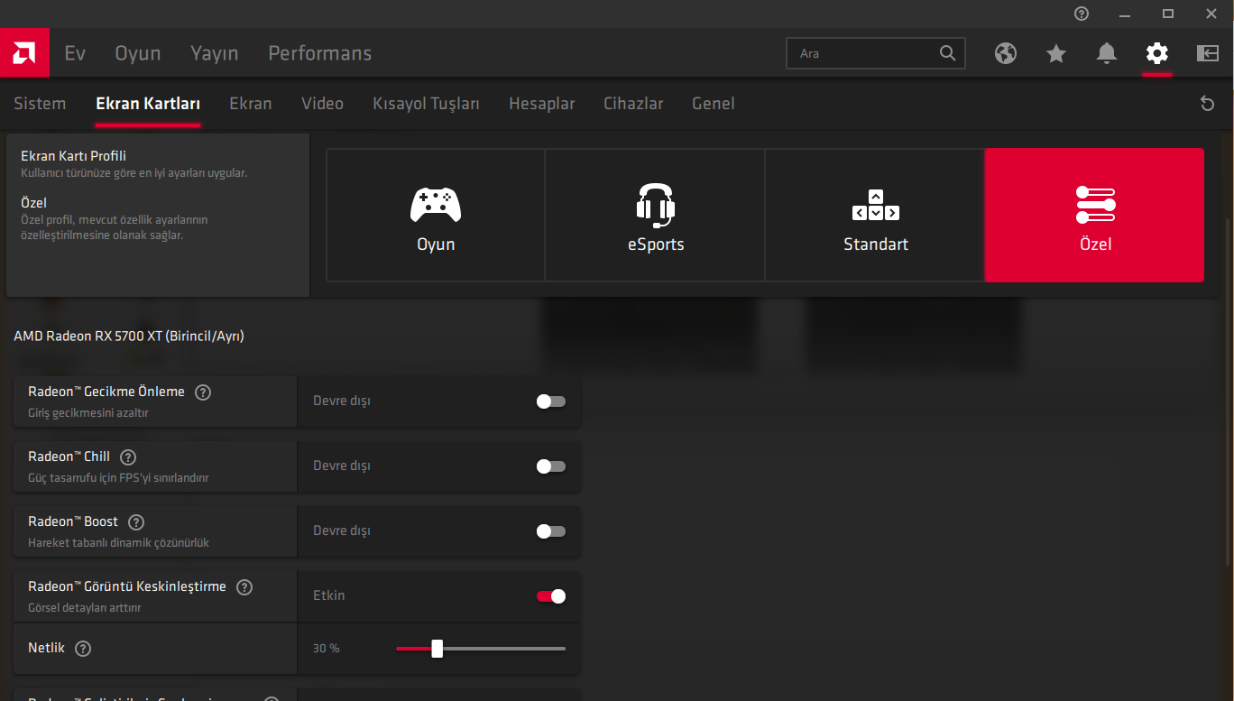Show help for Netlik
The height and width of the screenshot is (701, 1234).
coord(83,649)
